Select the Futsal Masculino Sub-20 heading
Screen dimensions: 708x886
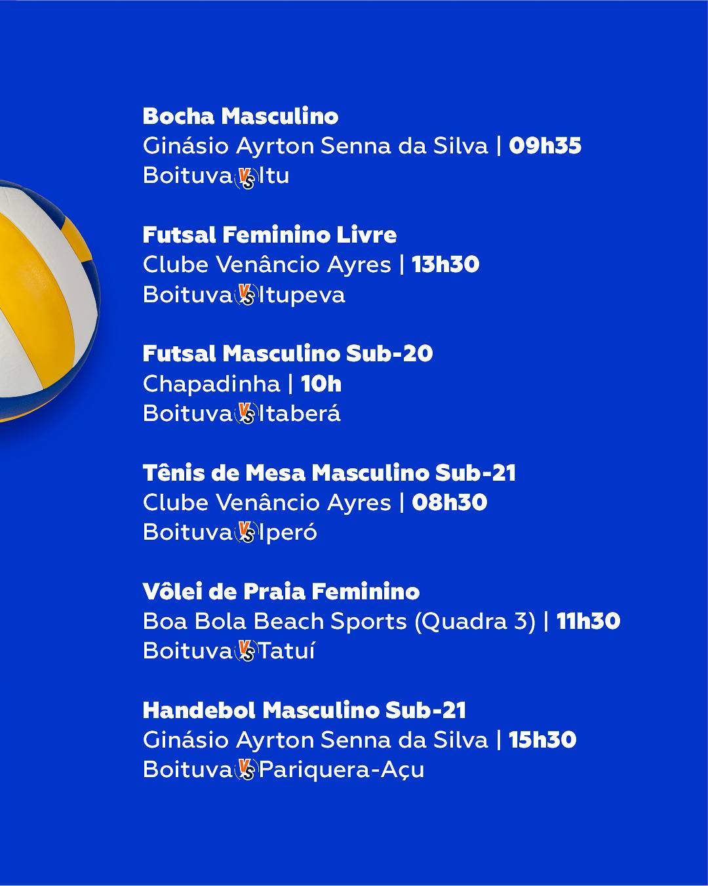click(x=288, y=353)
